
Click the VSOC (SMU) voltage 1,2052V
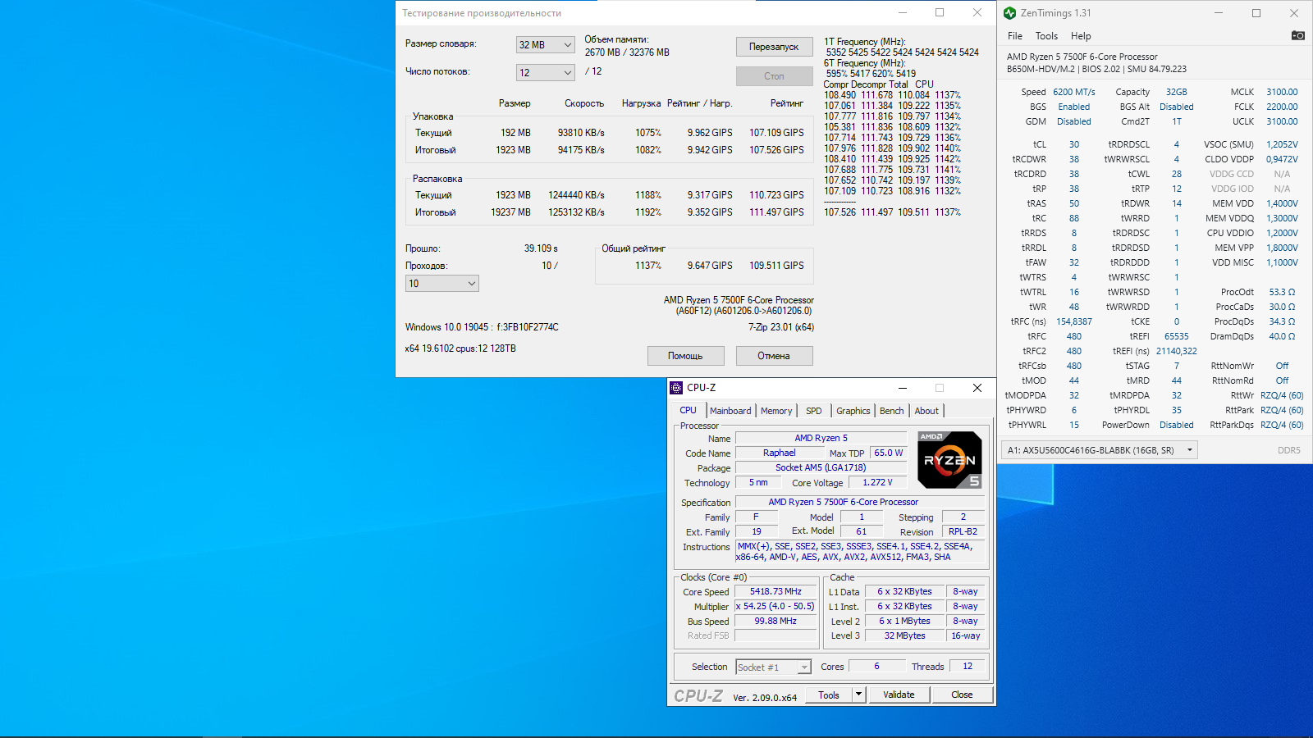click(1282, 144)
